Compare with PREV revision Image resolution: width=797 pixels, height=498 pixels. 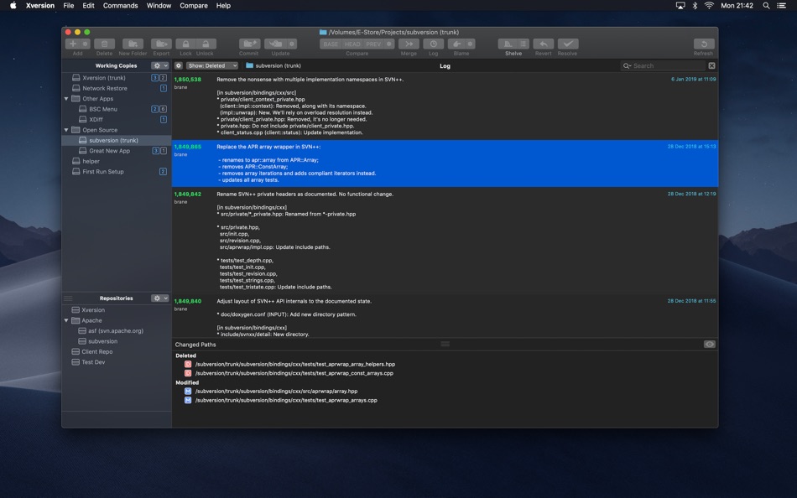click(x=373, y=44)
